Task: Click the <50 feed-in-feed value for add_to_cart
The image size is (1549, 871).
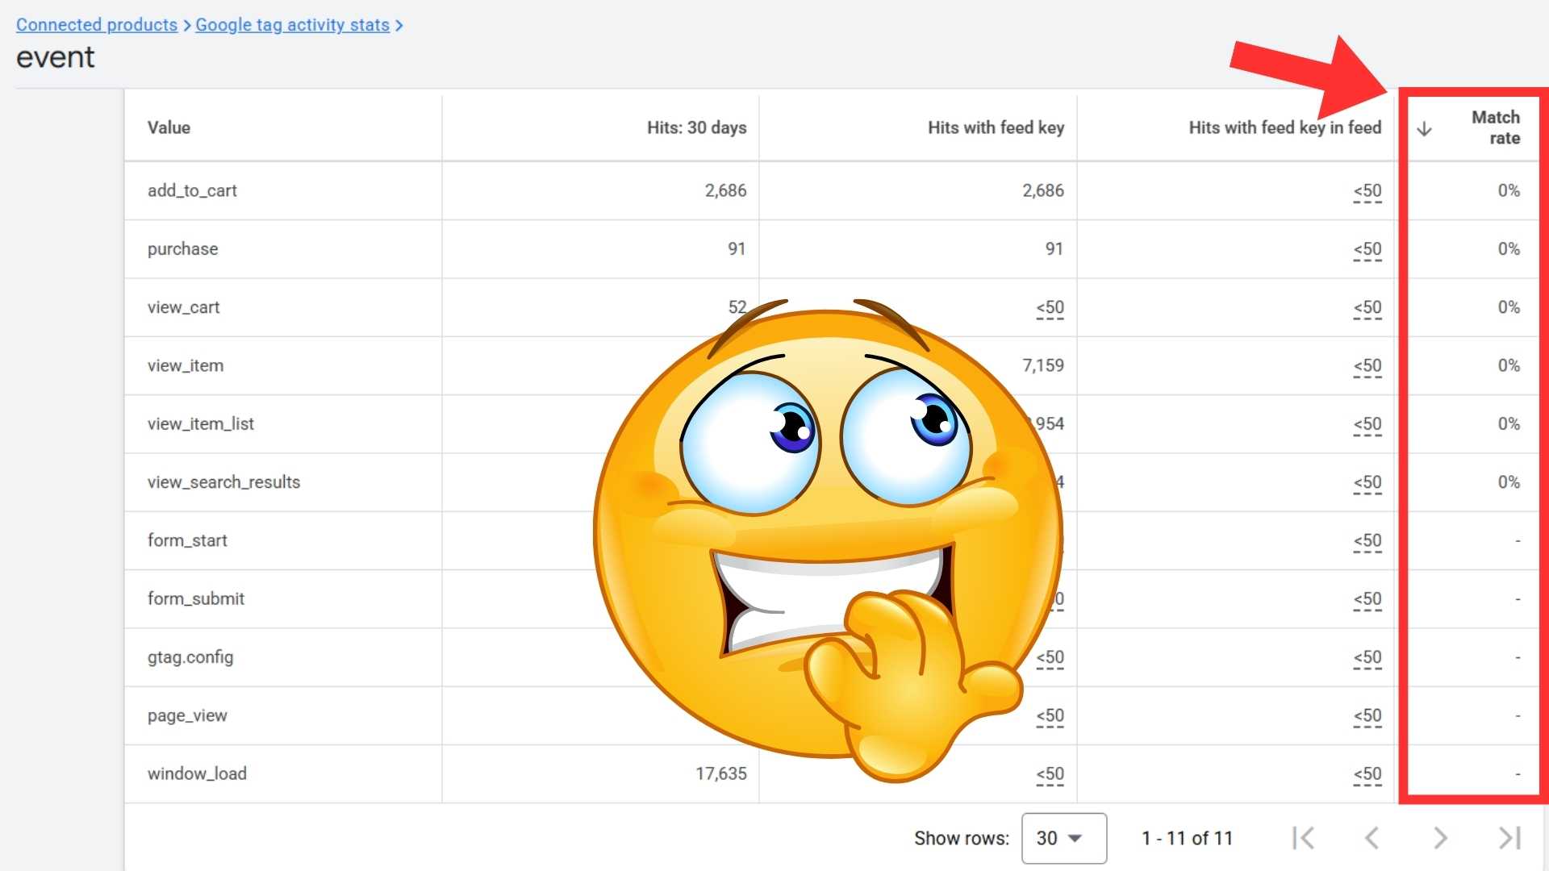Action: click(x=1367, y=191)
